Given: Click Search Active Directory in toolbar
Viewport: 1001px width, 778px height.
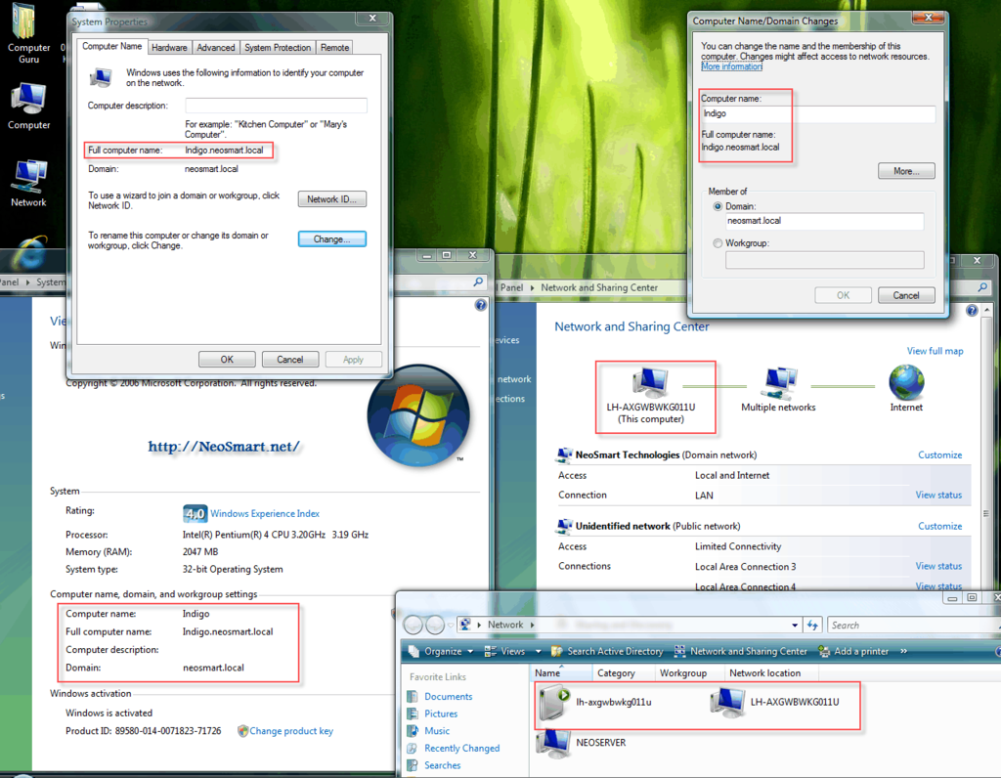Looking at the screenshot, I should tap(607, 651).
